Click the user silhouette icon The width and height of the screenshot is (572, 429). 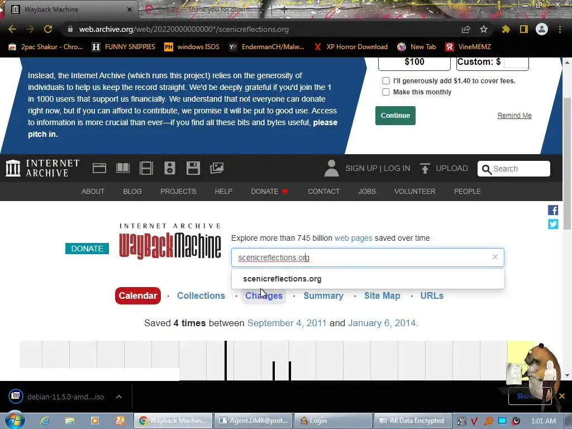[332, 168]
